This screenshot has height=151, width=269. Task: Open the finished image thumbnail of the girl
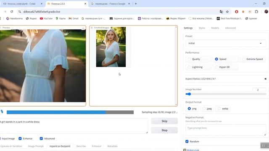click(111, 47)
